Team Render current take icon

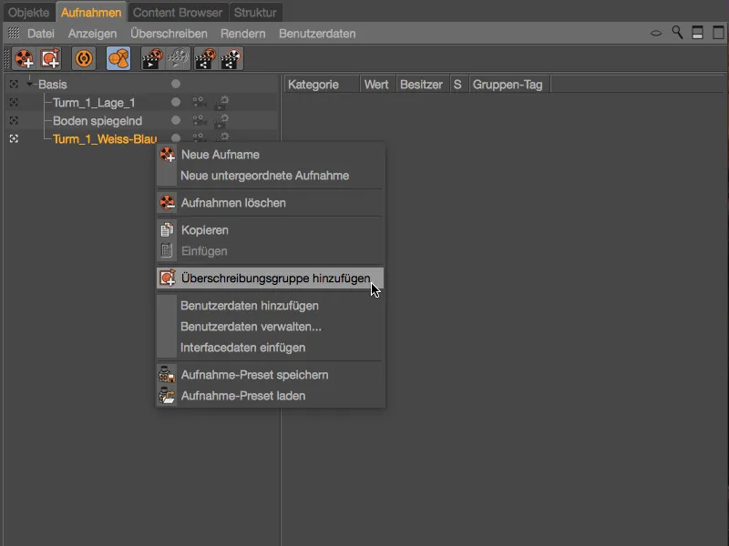(x=205, y=58)
